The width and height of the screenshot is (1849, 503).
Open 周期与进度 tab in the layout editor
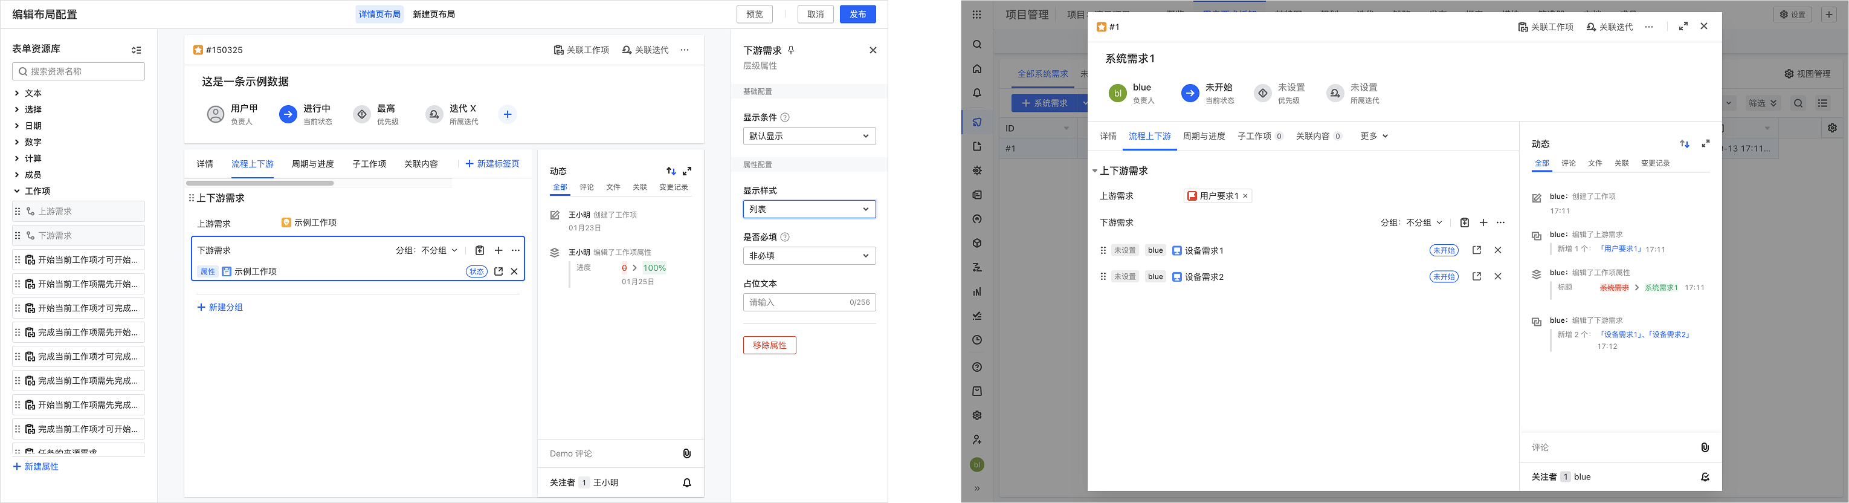point(312,164)
